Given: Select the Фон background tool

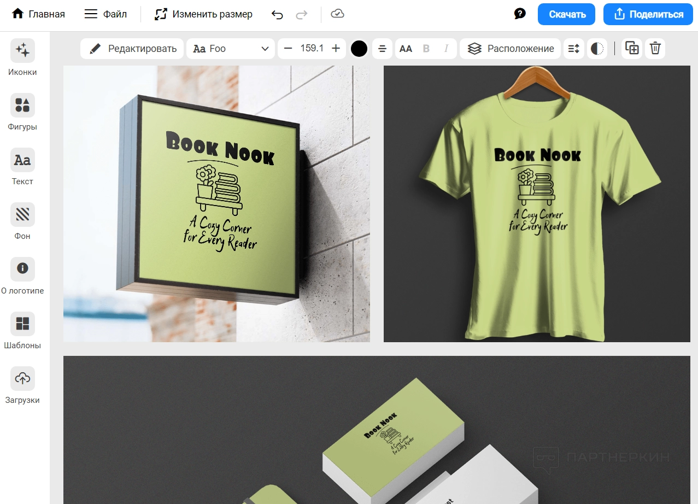Looking at the screenshot, I should click(22, 215).
